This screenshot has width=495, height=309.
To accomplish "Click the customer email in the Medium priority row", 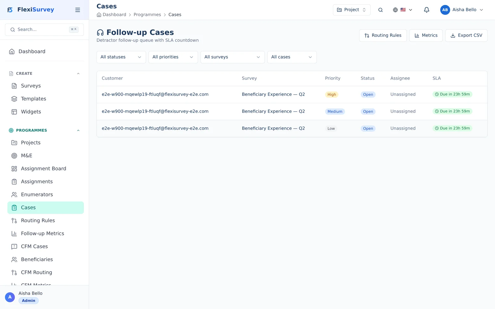I will pos(155,112).
